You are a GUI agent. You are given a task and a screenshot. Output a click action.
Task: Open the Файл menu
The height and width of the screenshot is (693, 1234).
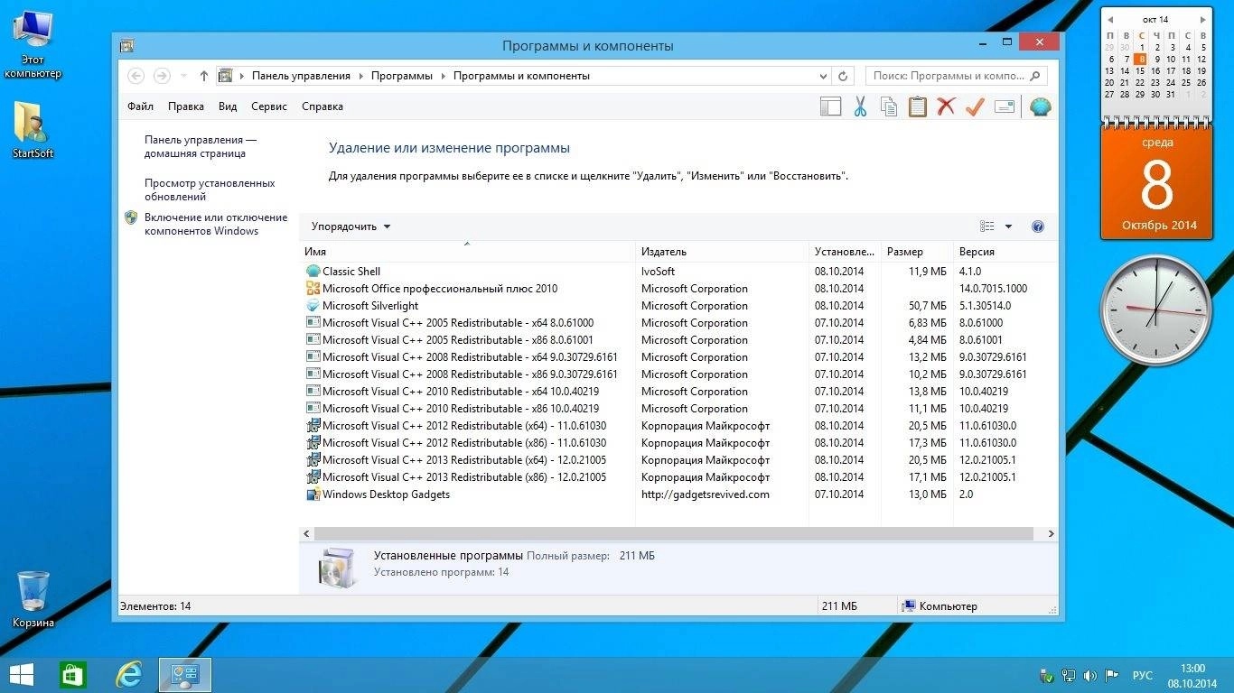tap(140, 106)
